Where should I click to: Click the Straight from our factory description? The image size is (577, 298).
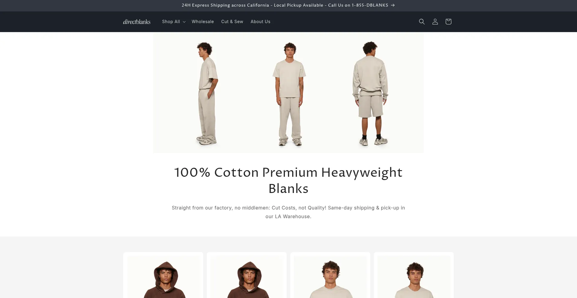point(288,212)
